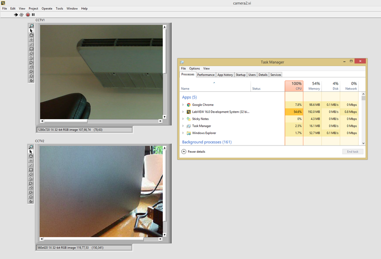Select the Pan hand tool in CCTV1 palette
The width and height of the screenshot is (381, 259).
click(31, 35)
